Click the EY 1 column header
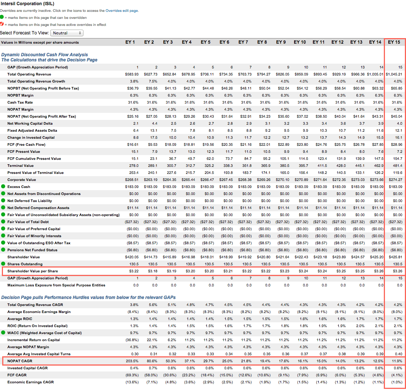The image size is (406, 390). (130, 42)
